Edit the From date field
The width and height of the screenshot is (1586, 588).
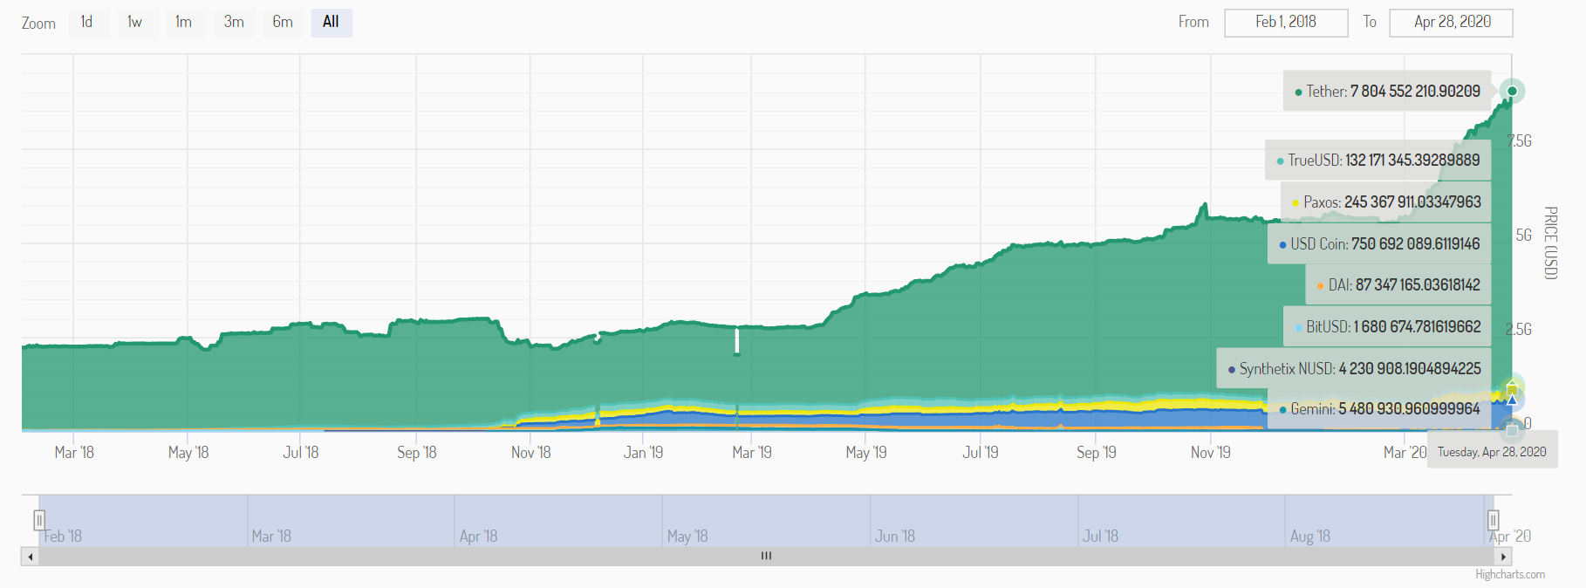pyautogui.click(x=1286, y=23)
